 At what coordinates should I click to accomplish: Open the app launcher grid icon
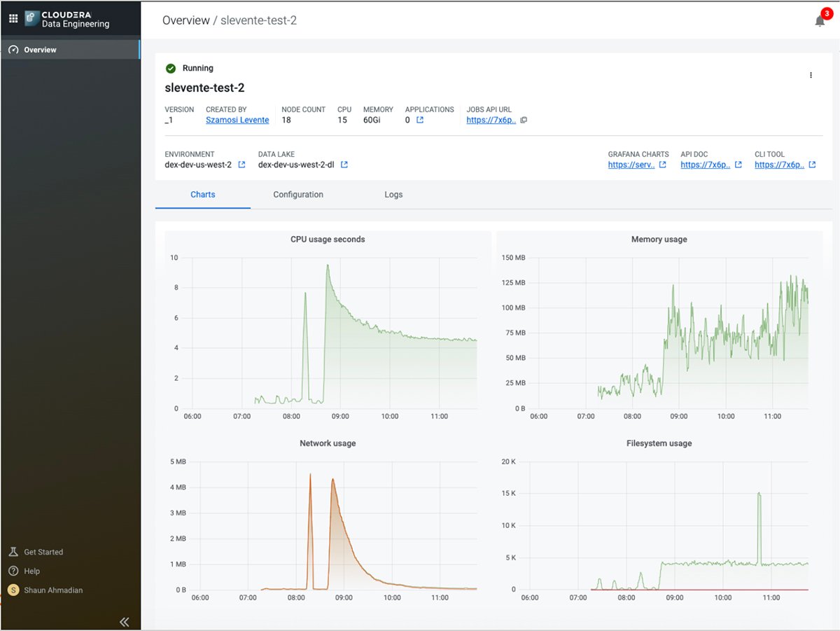[13, 18]
